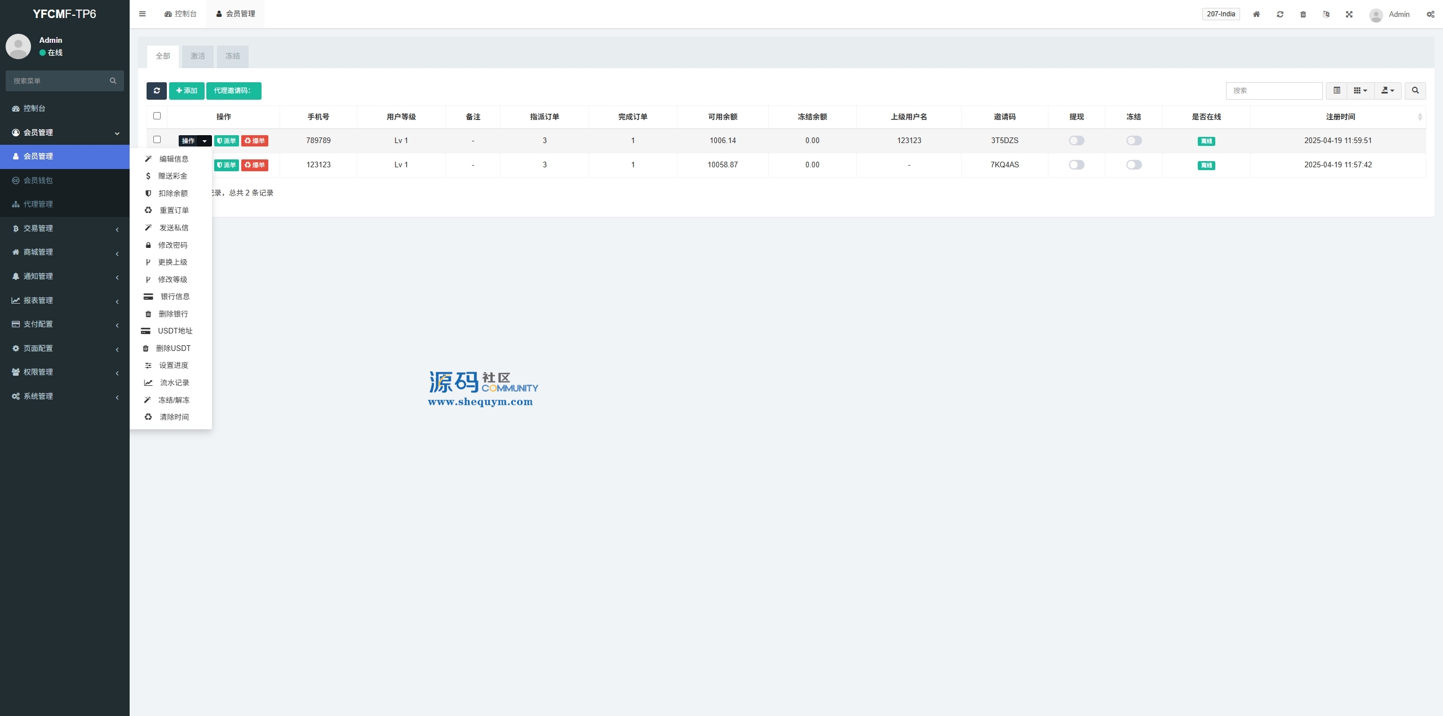1443x716 pixels.
Task: Click the magnifier search button by toolbar
Action: [1415, 91]
